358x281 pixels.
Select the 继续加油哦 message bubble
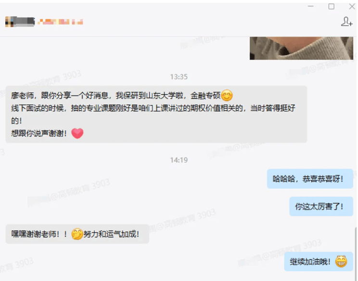point(319,261)
